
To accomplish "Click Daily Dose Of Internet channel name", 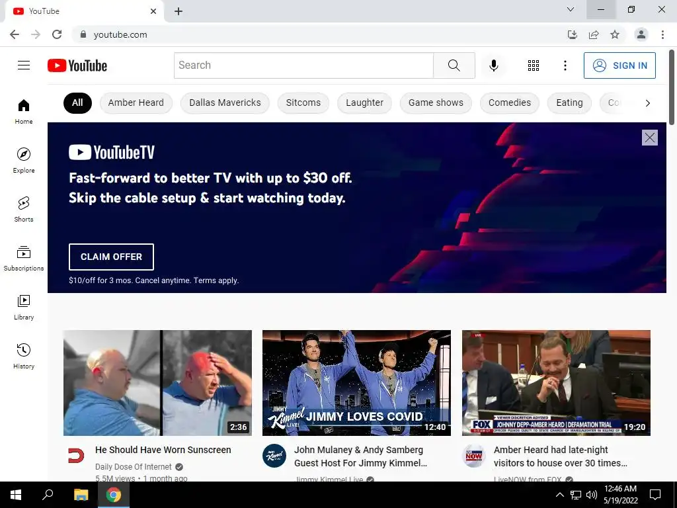I will [134, 466].
